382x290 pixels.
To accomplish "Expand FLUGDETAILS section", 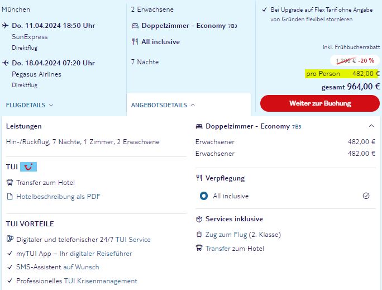I will 29,105.
